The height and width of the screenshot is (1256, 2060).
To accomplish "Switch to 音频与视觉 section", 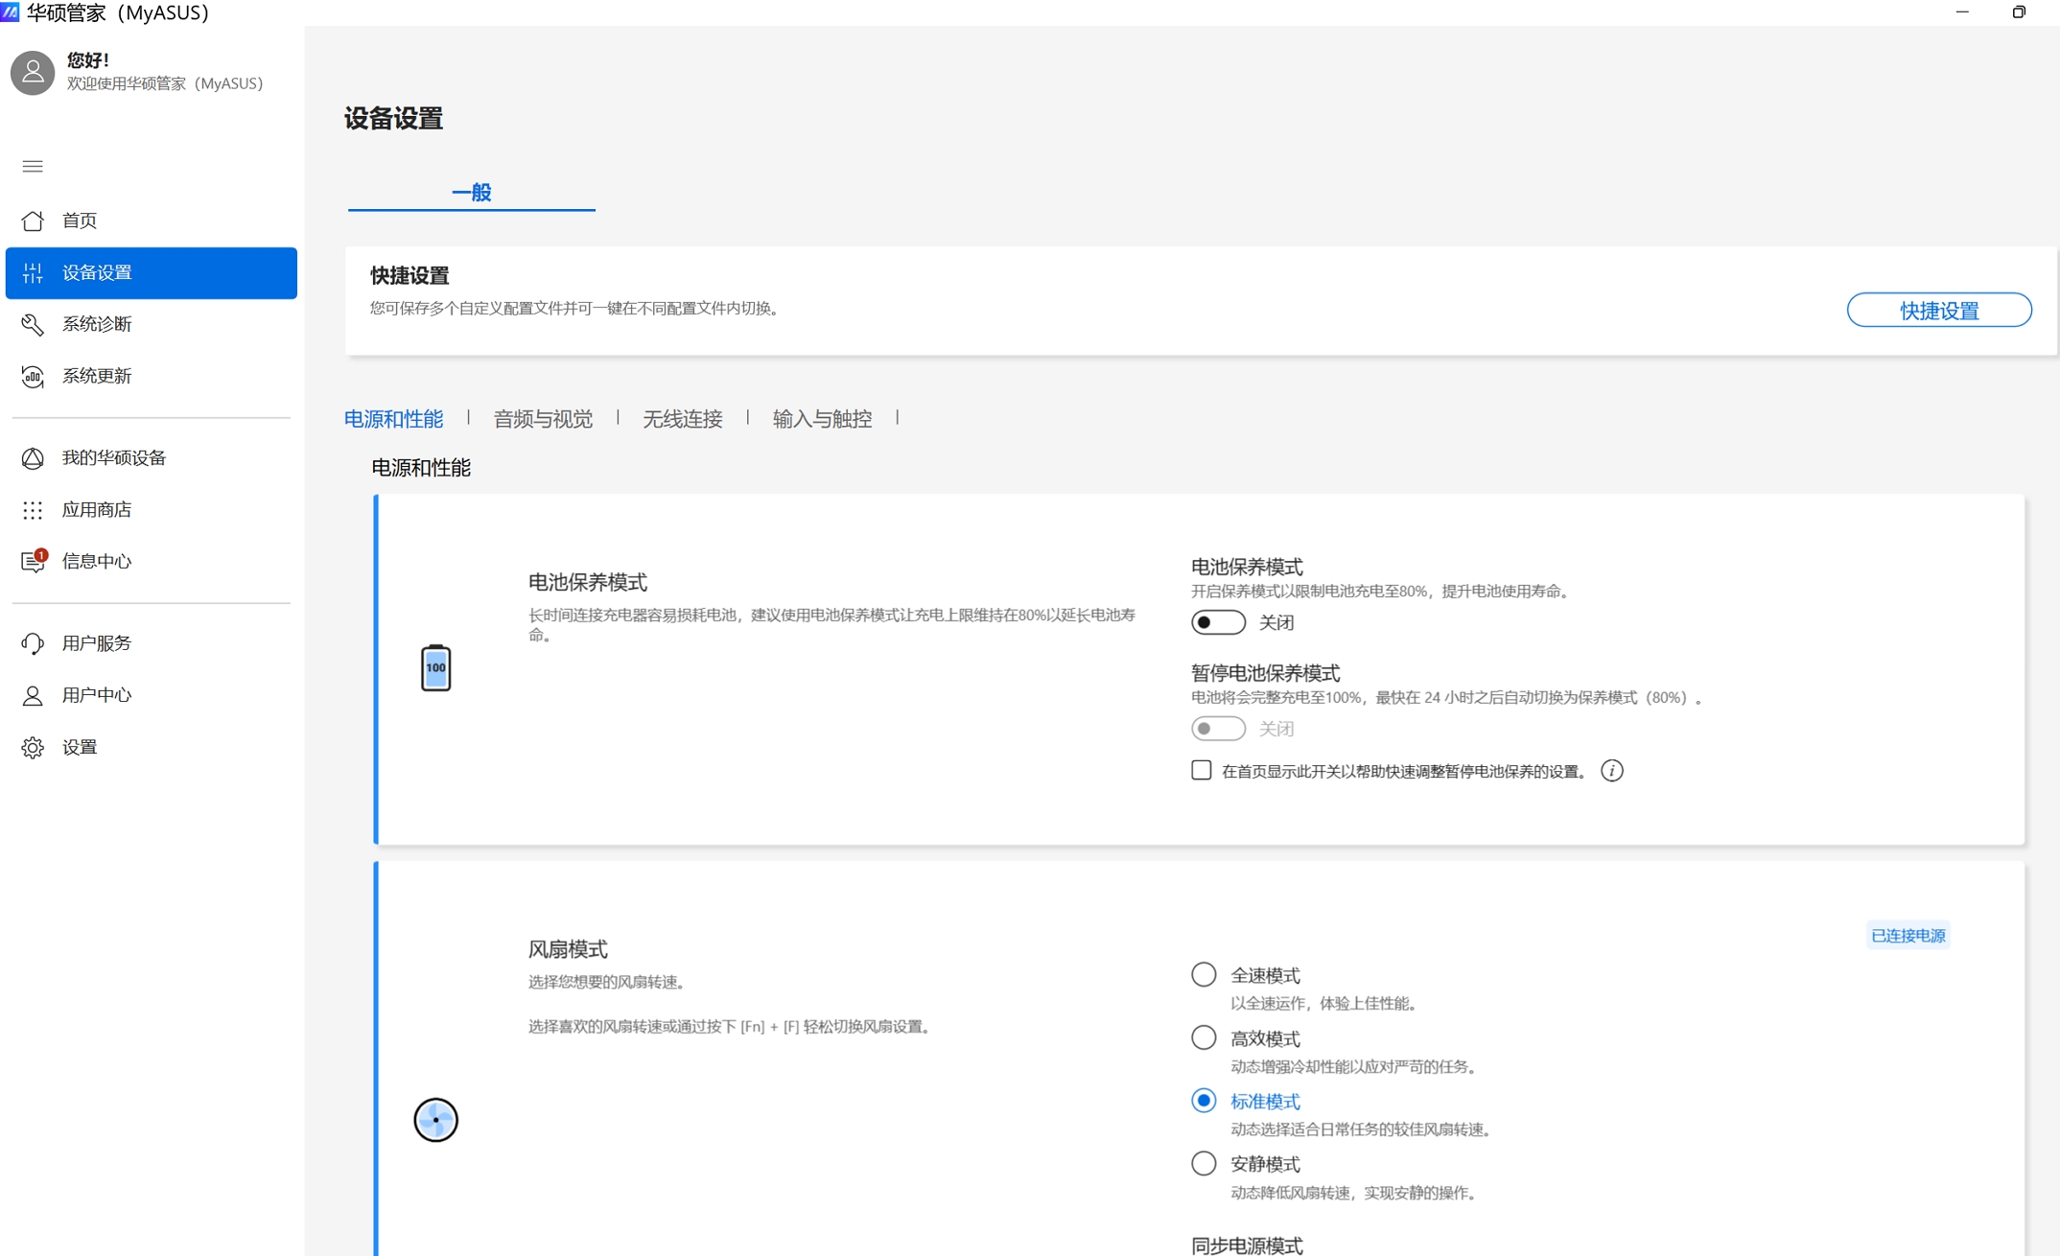I will click(543, 419).
